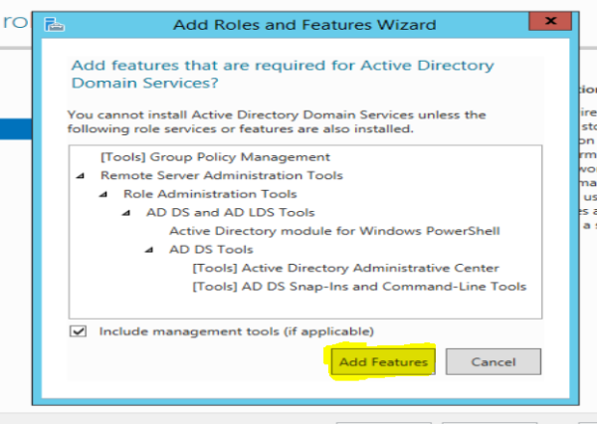Screen dimensions: 597x424
Task: Click the wizard icon in title bar
Action: click(x=54, y=24)
